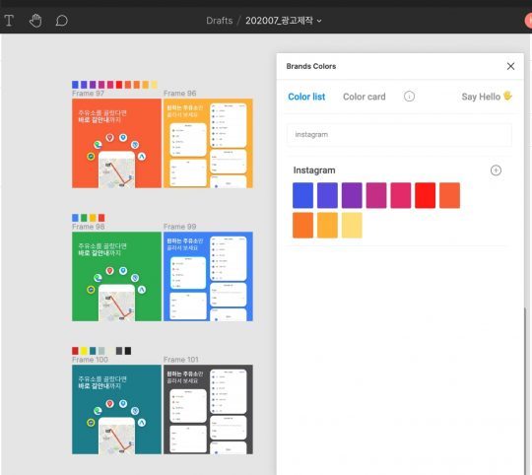This screenshot has height=475, width=532.
Task: Select the yellow Frame 96 artboard
Action: 208,143
